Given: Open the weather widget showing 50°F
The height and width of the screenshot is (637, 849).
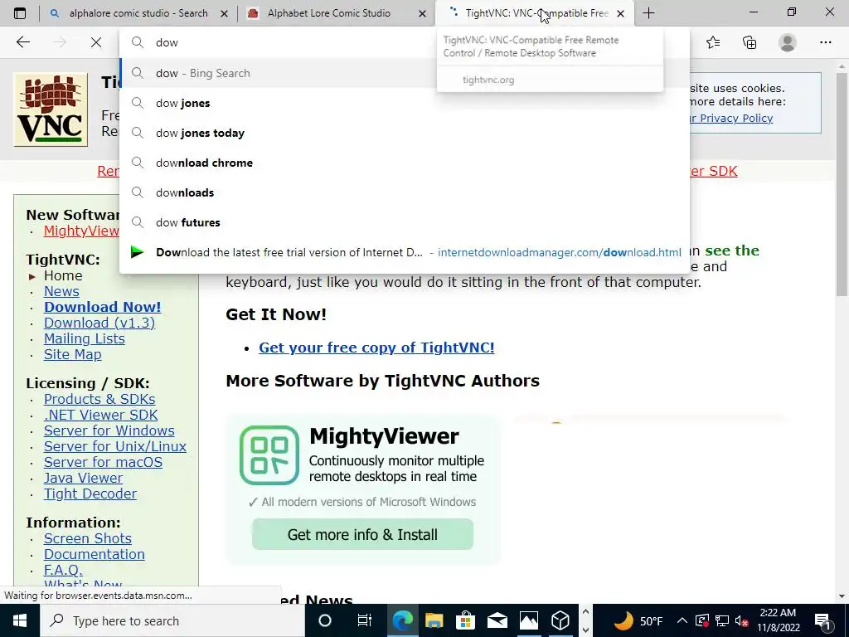Looking at the screenshot, I should 638,620.
